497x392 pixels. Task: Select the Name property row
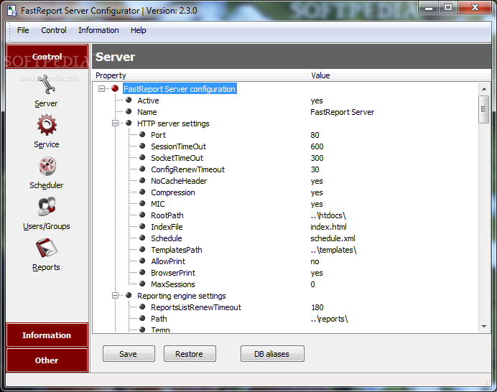coord(147,112)
